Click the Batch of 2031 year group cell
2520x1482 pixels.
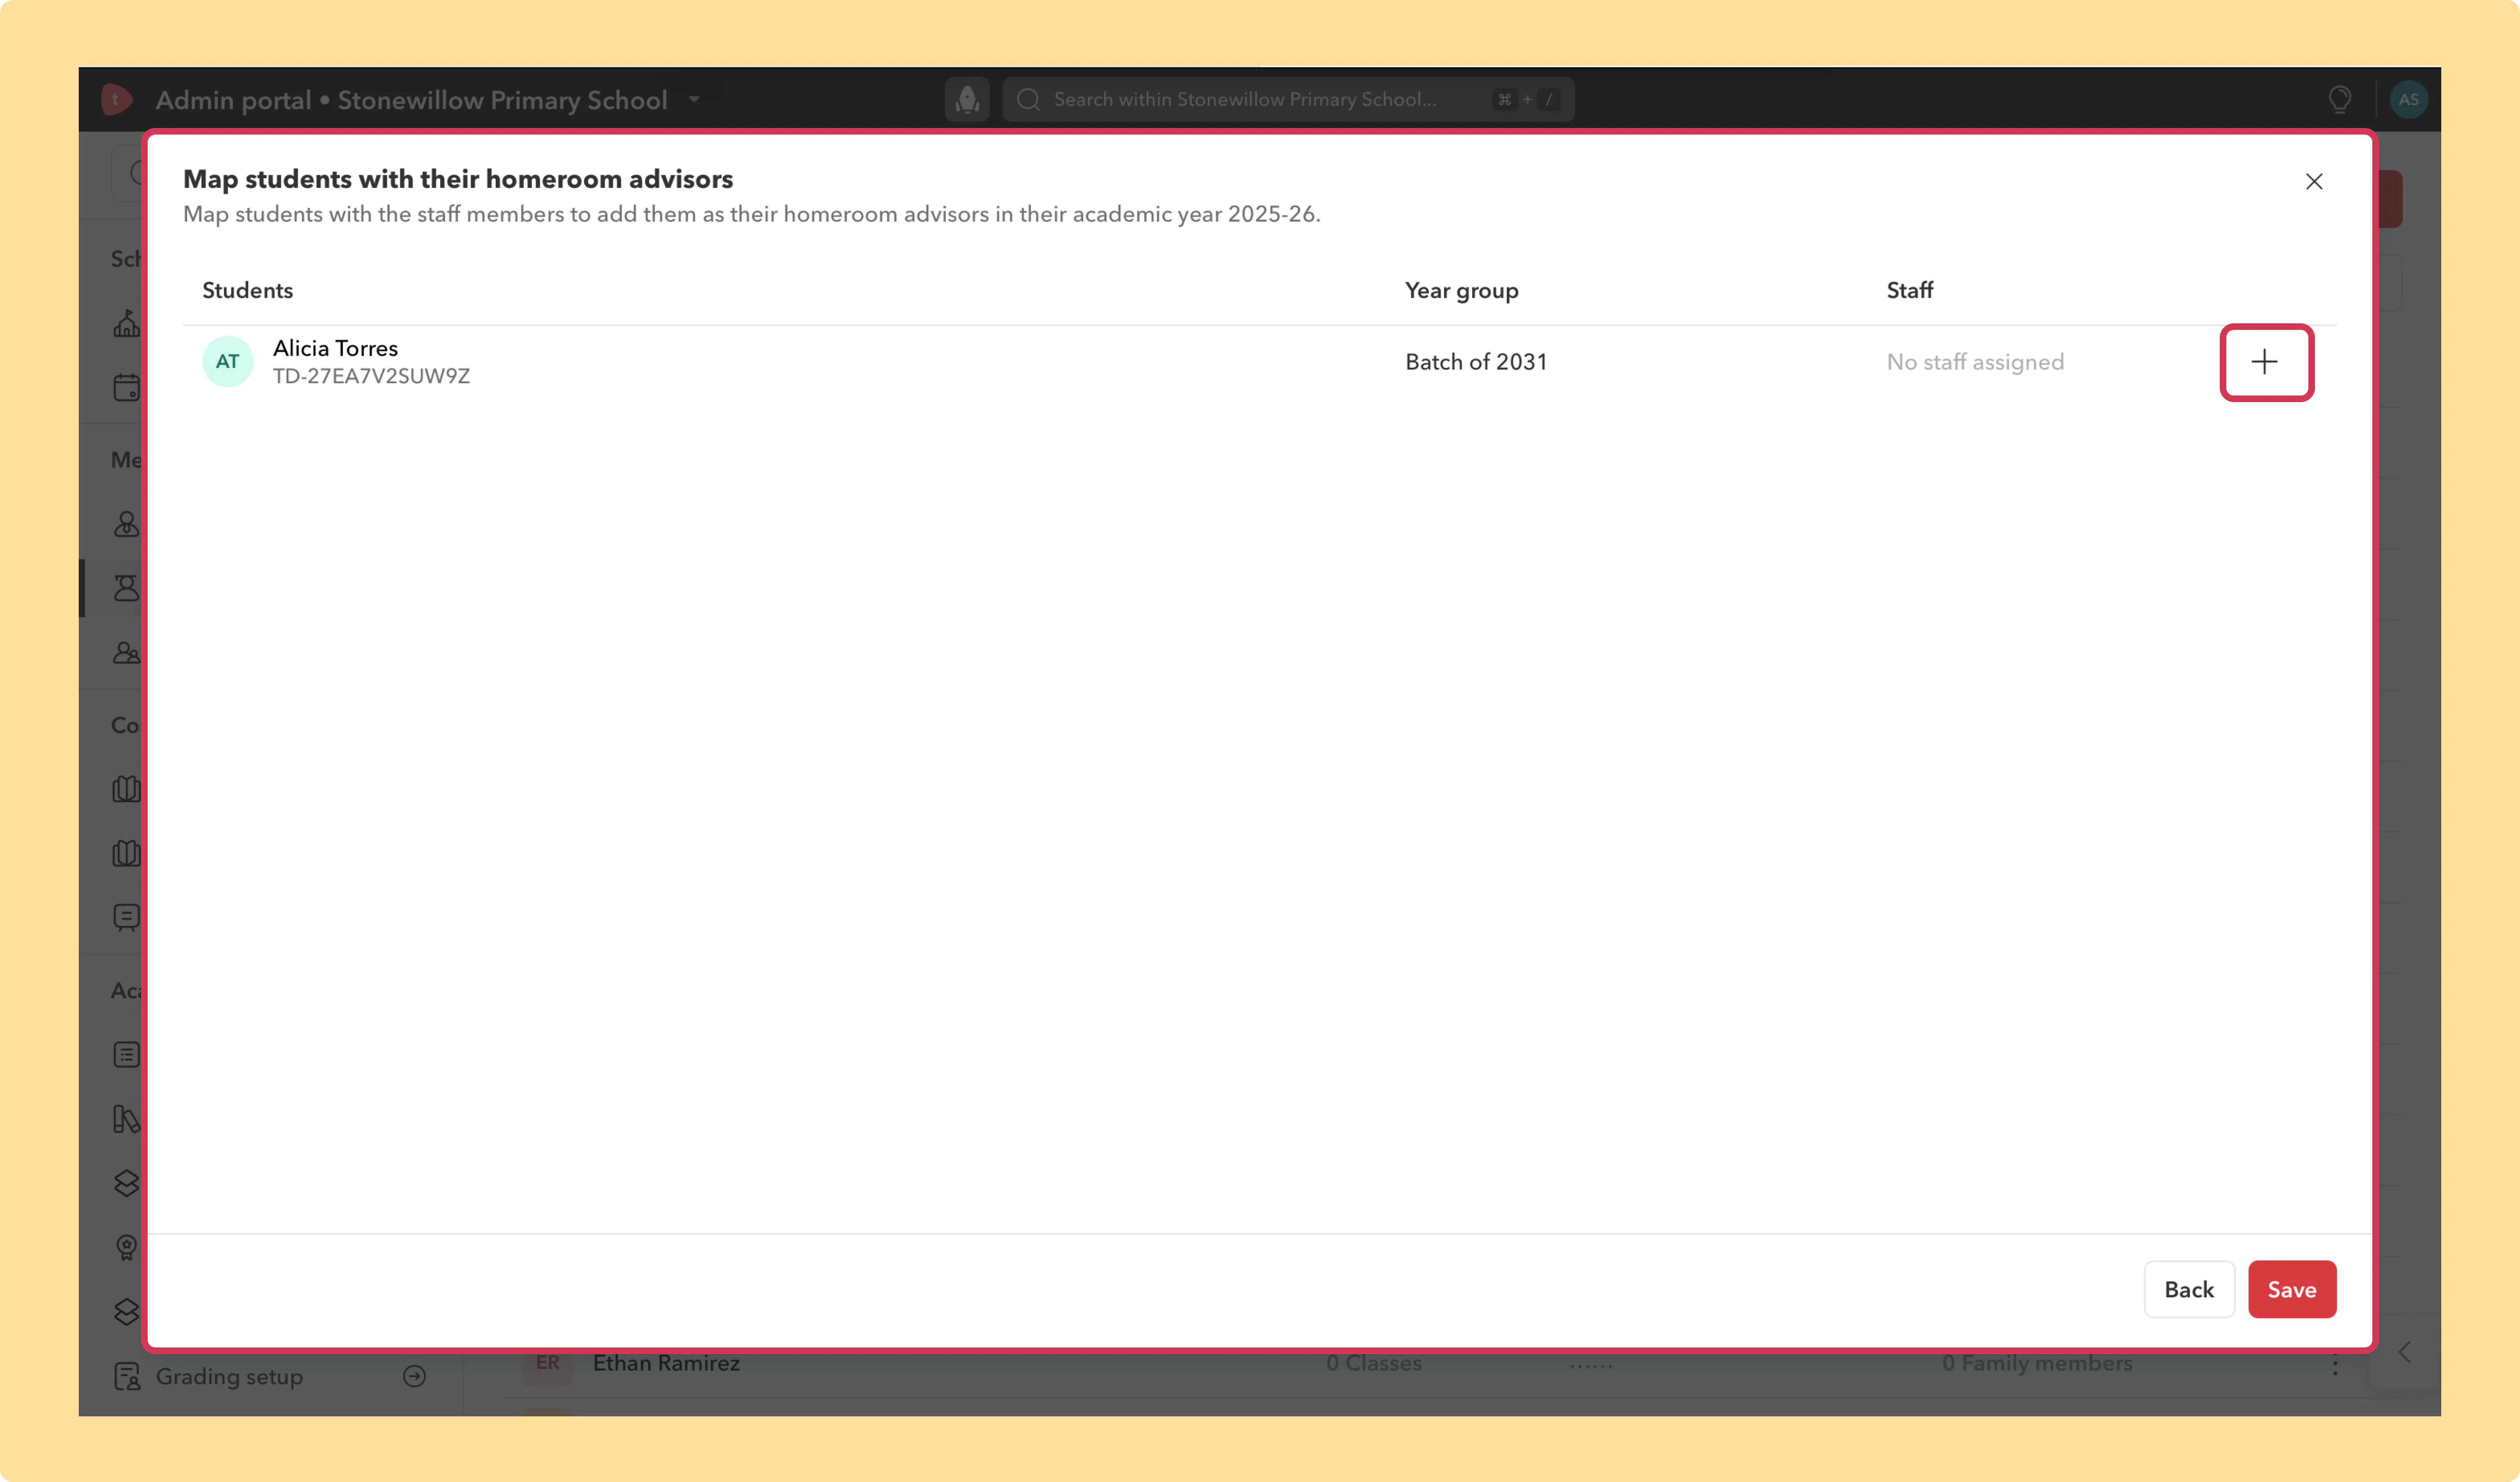1476,362
